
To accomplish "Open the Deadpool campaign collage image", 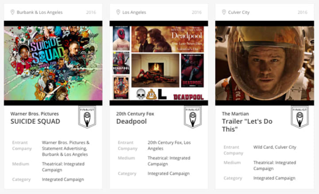I will coord(159,63).
